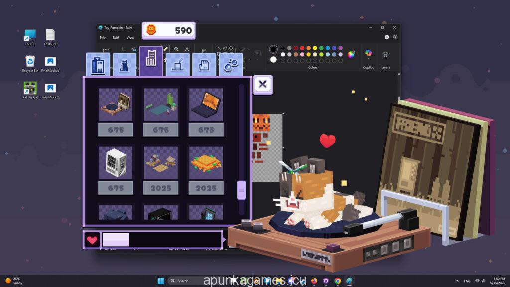The width and height of the screenshot is (510, 287).
Task: Select the laptop shop item
Action: pyautogui.click(x=206, y=104)
